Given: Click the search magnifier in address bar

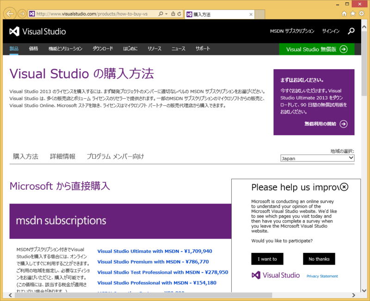Looking at the screenshot, I should pyautogui.click(x=160, y=14).
